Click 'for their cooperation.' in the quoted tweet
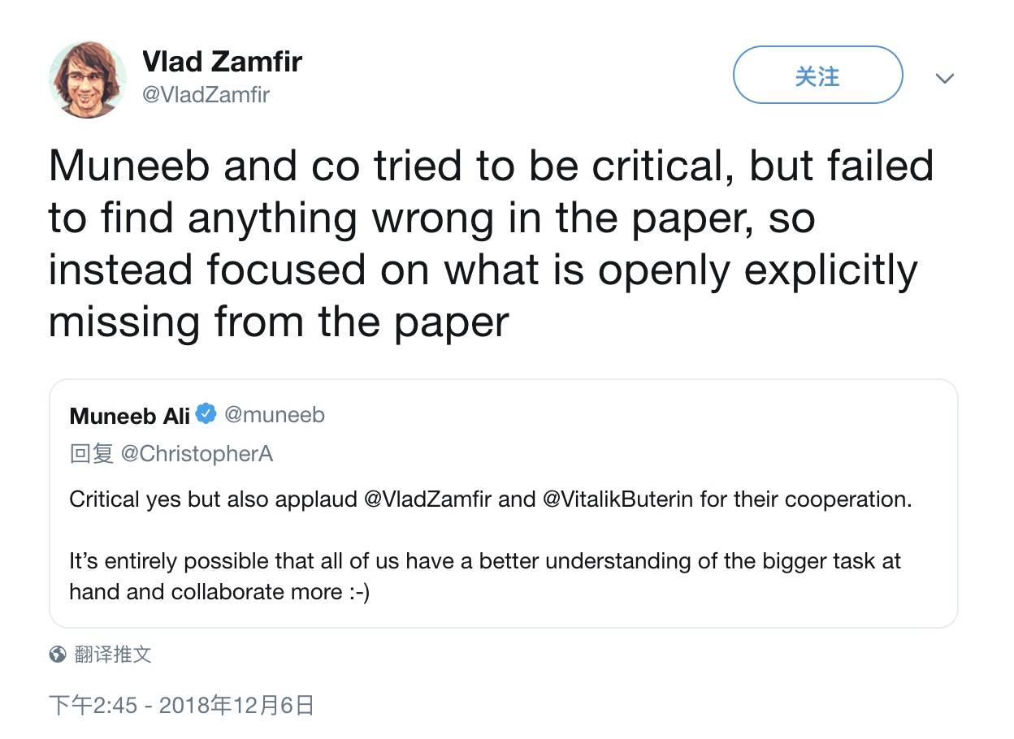The height and width of the screenshot is (739, 1014). tap(805, 499)
